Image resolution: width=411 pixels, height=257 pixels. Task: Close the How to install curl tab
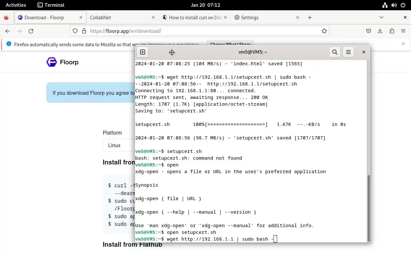click(225, 17)
